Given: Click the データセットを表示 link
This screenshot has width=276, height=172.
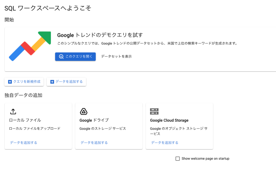Looking at the screenshot, I should point(116,57).
